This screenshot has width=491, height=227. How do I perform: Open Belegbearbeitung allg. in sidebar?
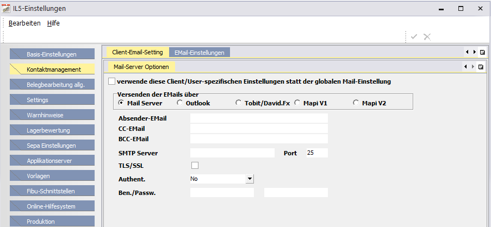tap(52, 84)
